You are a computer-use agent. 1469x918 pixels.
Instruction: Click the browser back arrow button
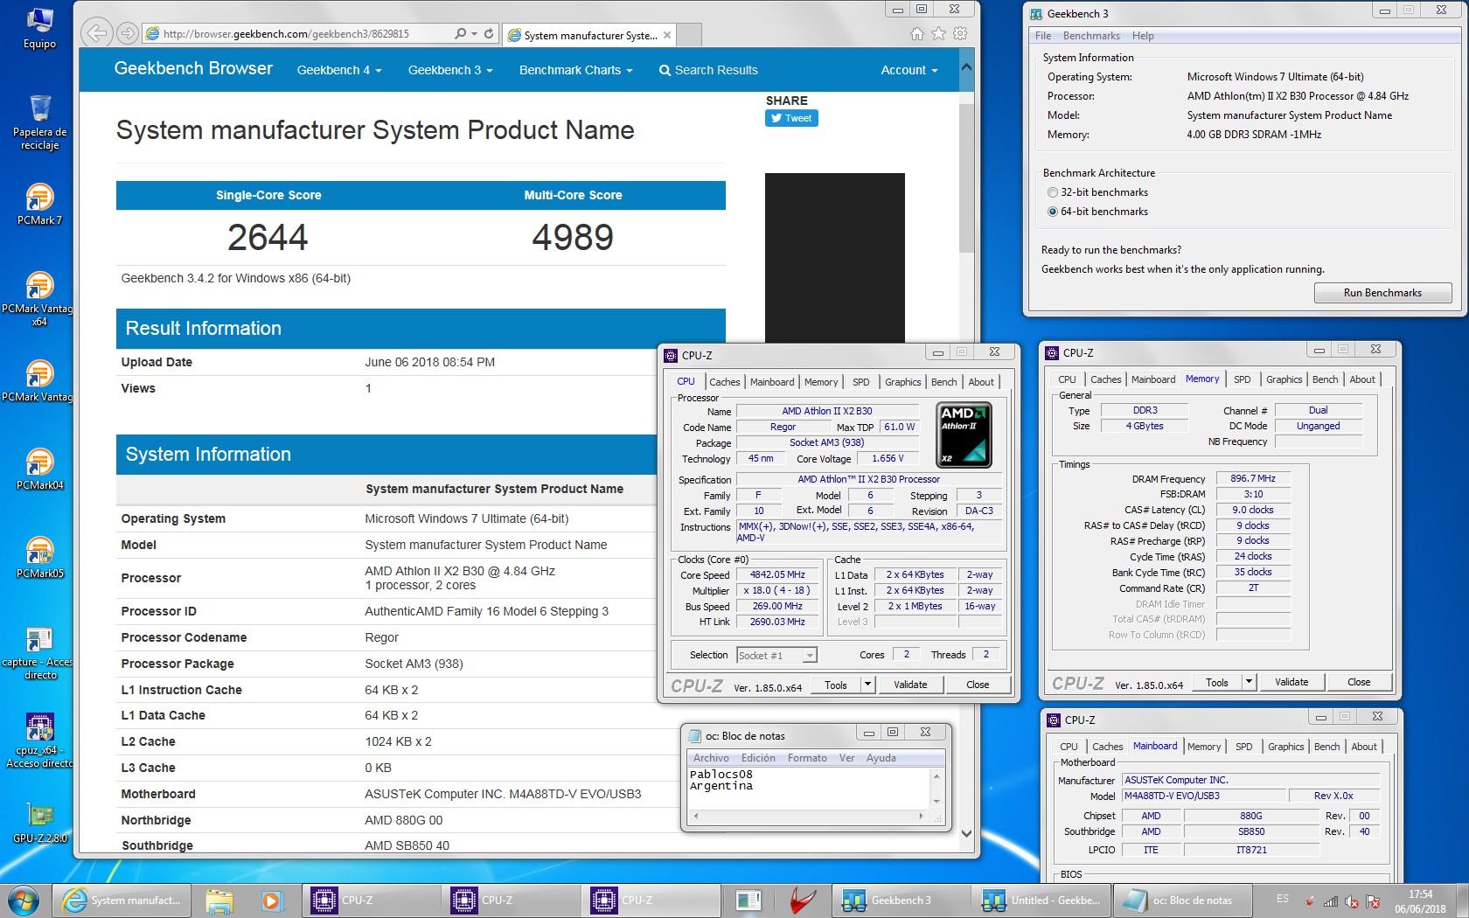[x=97, y=33]
